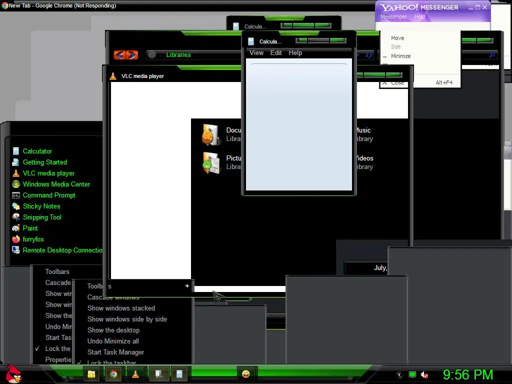Launch Windows Media Center

(56, 184)
